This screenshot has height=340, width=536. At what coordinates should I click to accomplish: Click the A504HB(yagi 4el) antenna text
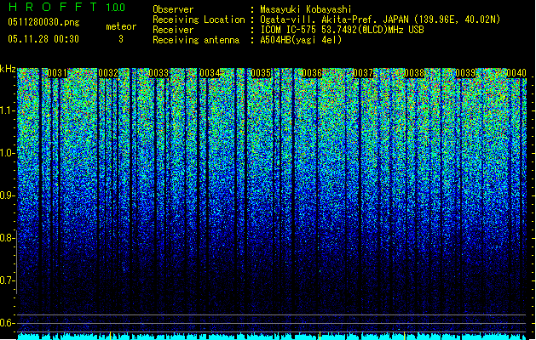pos(301,40)
